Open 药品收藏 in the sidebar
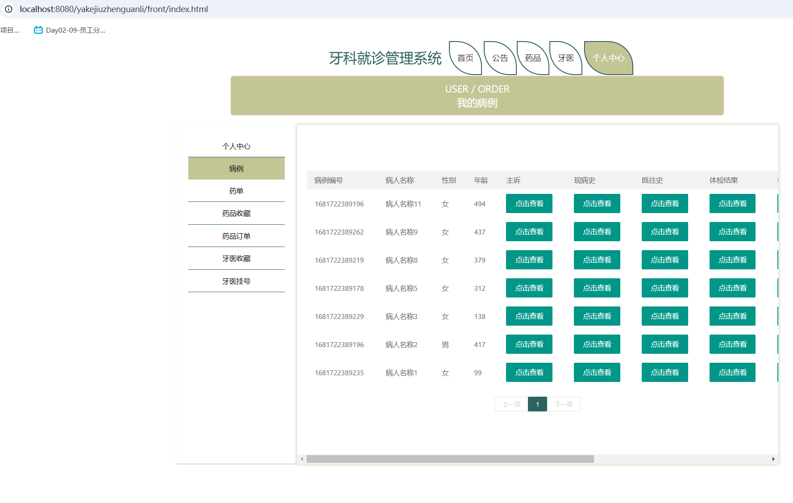 tap(237, 213)
